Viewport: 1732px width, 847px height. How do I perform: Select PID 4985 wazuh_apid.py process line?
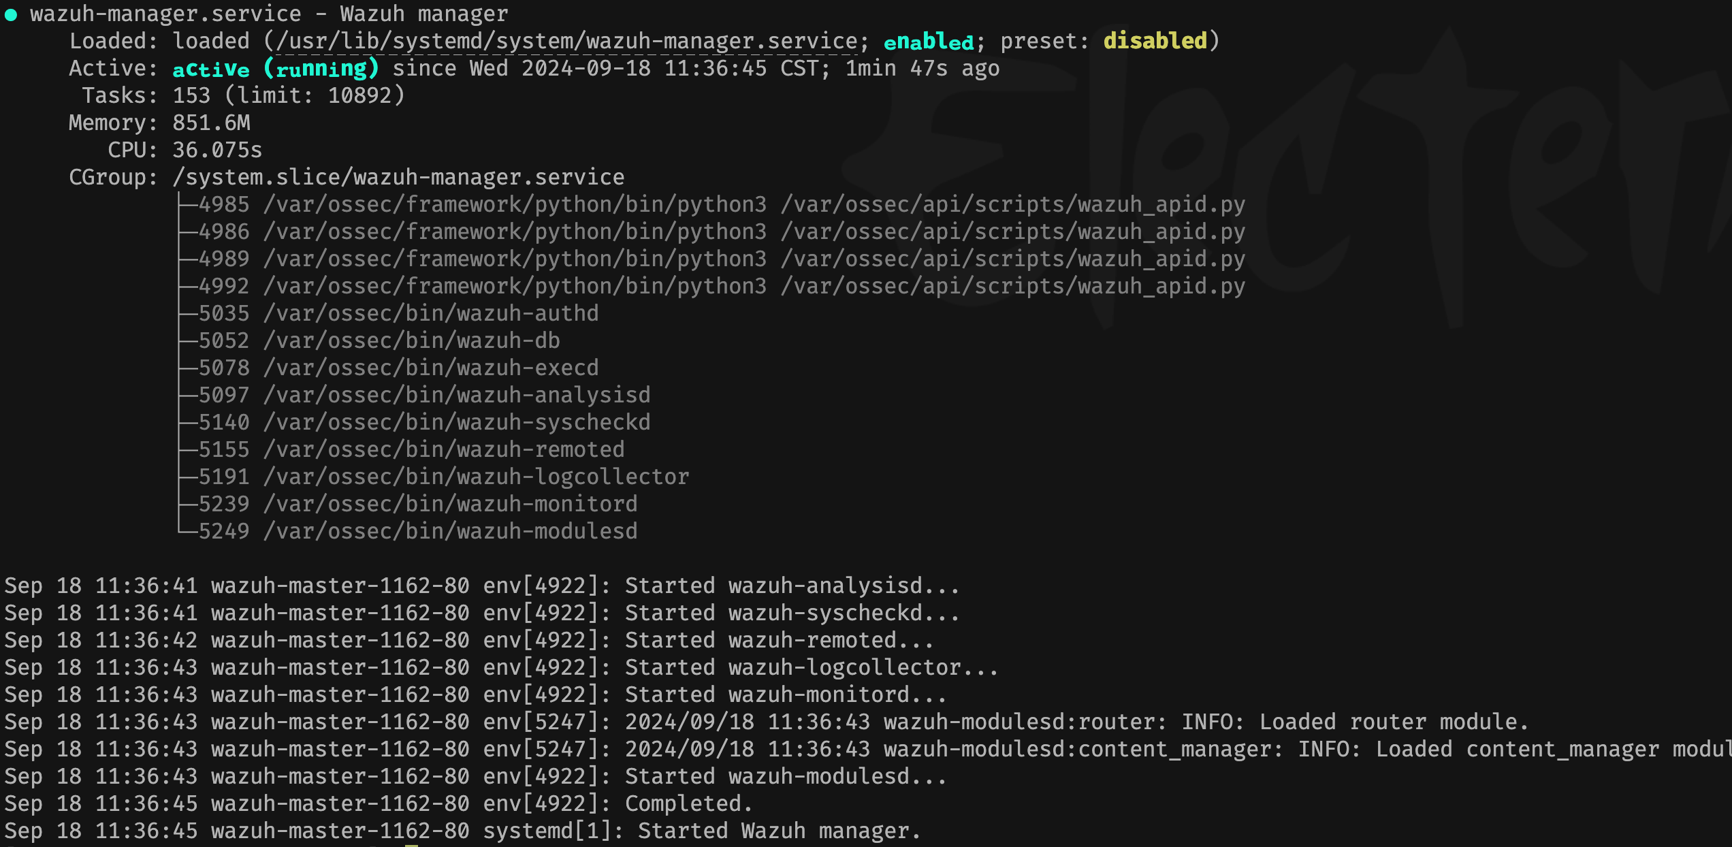(722, 204)
